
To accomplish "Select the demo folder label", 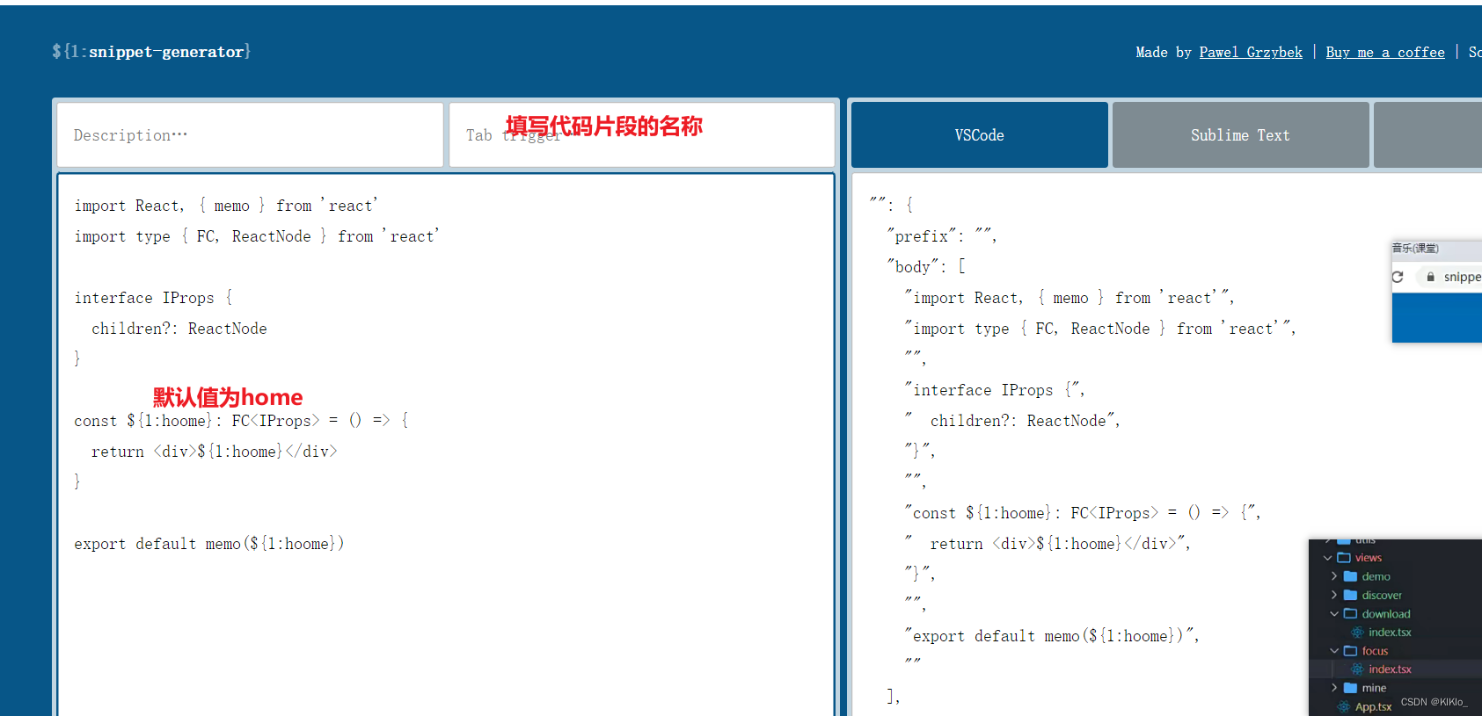I will pos(1376,576).
